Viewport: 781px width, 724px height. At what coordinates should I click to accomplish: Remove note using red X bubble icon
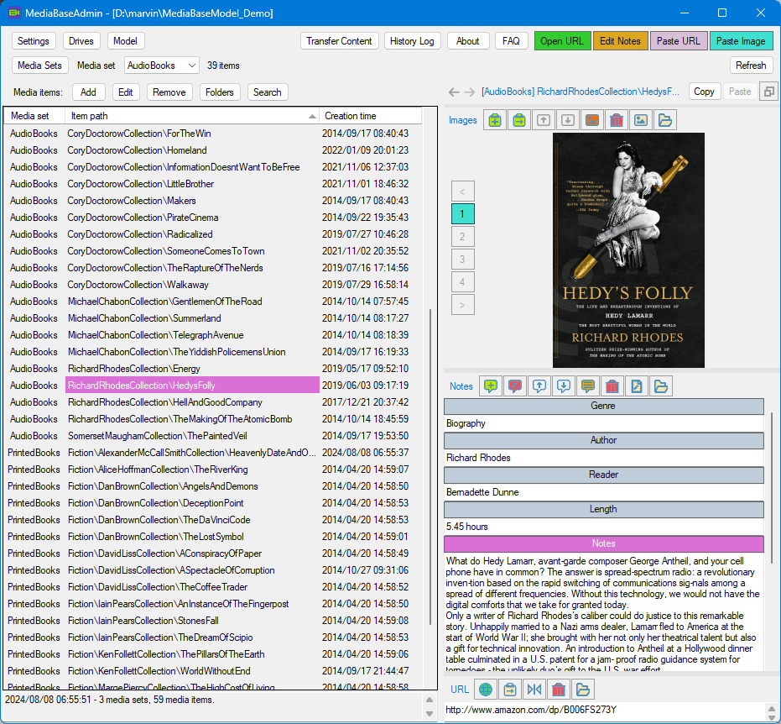[x=515, y=386]
